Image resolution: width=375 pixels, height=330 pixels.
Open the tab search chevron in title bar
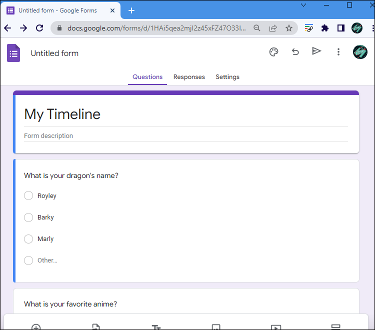pyautogui.click(x=303, y=5)
